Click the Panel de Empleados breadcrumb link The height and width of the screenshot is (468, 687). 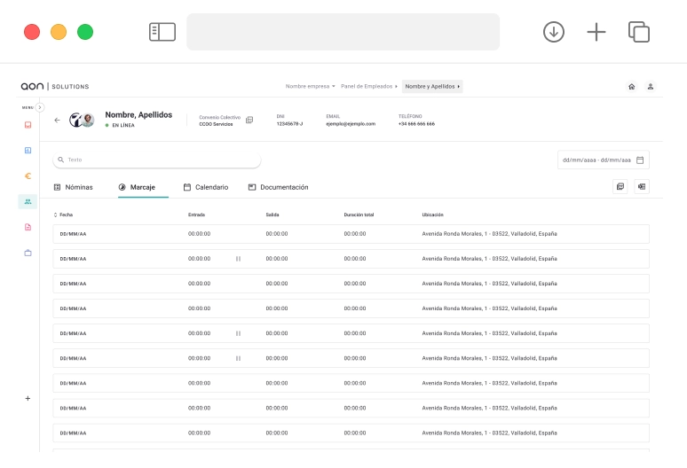[x=369, y=87]
